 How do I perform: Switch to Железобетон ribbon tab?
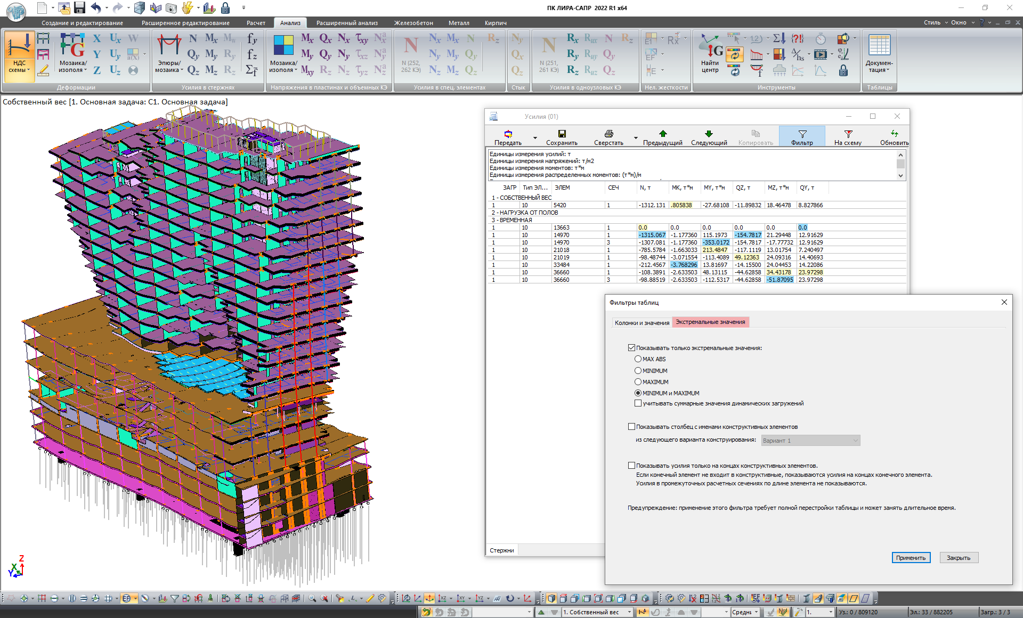[413, 23]
